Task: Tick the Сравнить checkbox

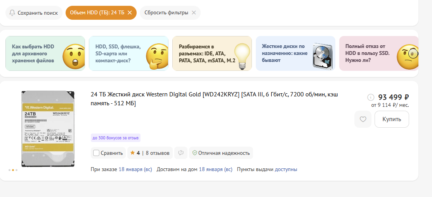Action: point(96,153)
